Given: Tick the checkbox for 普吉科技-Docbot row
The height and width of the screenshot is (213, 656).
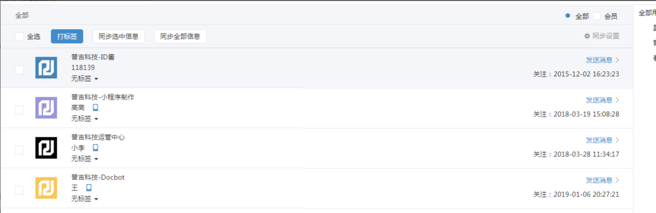Looking at the screenshot, I should 19,190.
